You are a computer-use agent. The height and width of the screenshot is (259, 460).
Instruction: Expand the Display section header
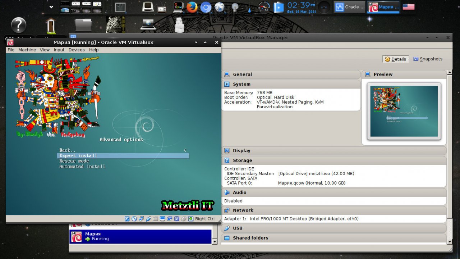[x=334, y=151]
